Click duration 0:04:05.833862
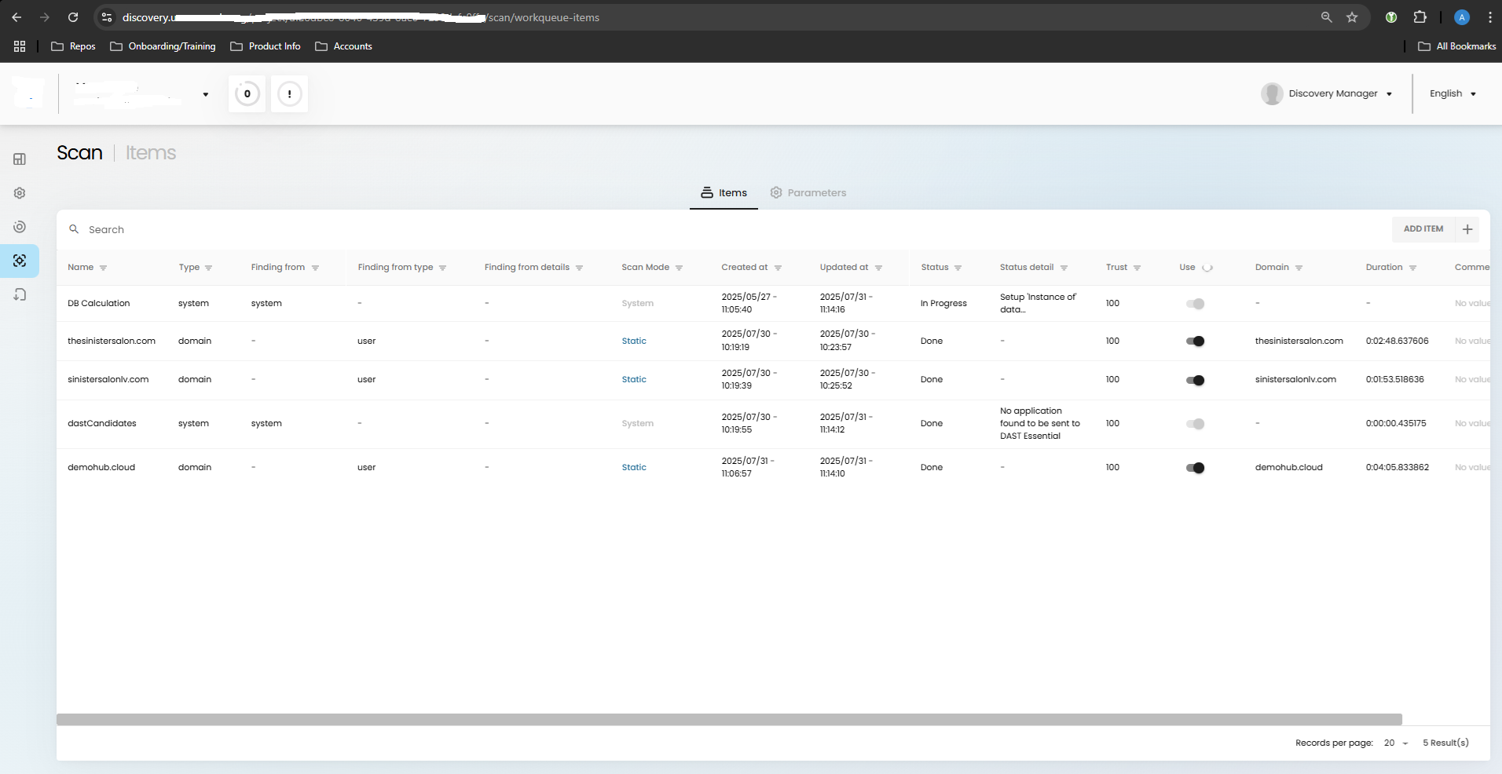1502x774 pixels. click(1398, 468)
